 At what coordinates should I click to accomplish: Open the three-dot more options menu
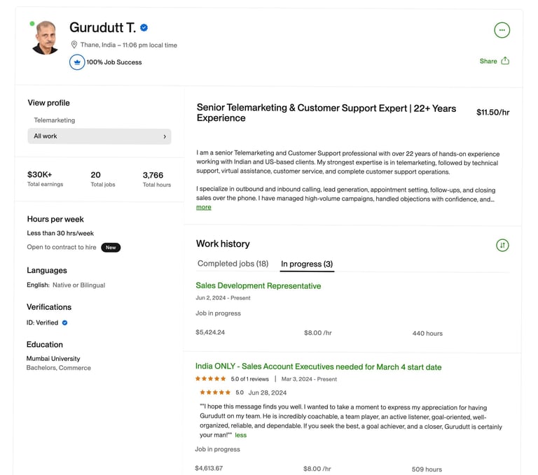[x=502, y=30]
